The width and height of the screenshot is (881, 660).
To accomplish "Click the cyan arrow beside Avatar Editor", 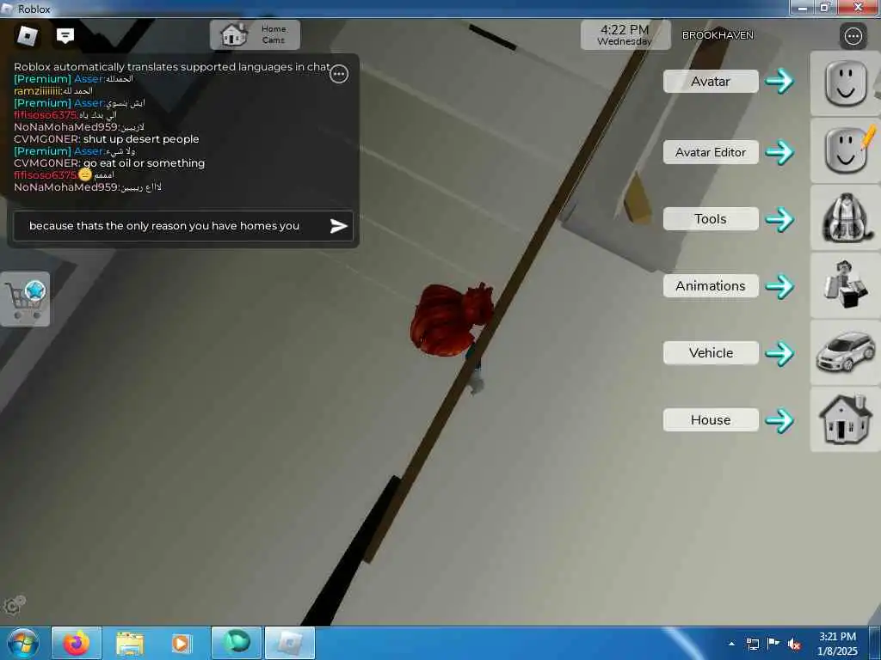I will coord(779,152).
